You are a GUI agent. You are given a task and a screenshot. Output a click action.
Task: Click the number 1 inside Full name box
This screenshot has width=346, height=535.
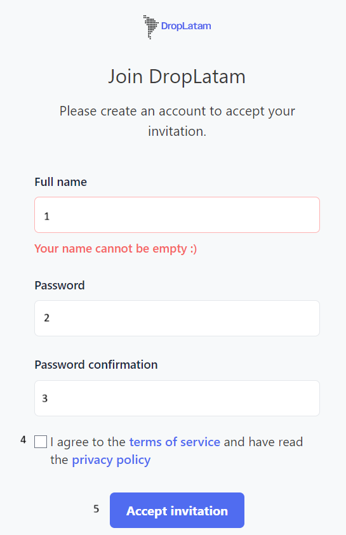[47, 216]
